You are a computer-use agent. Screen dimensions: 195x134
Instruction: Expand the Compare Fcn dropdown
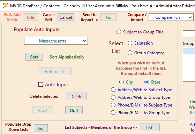click(x=171, y=17)
